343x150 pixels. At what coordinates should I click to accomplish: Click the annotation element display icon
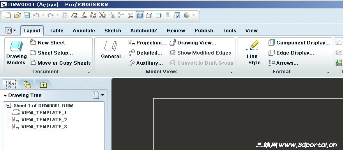(x=112, y=15)
